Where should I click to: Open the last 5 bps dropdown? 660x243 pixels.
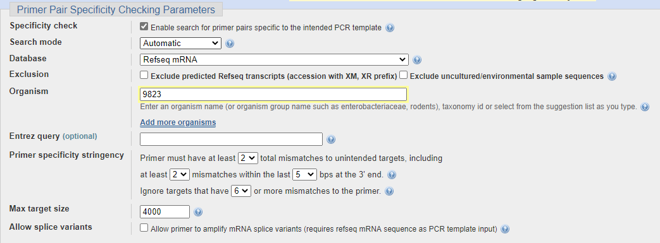coord(304,174)
